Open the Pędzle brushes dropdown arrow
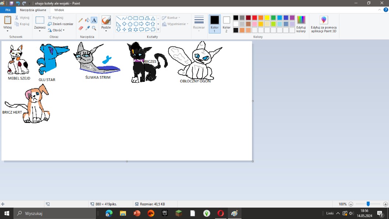 click(x=106, y=31)
